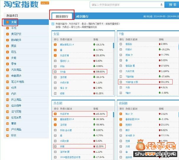Viewport: 179px width, 160px height.
Task: Open the 成交排行 tab
Action: [x=82, y=17]
